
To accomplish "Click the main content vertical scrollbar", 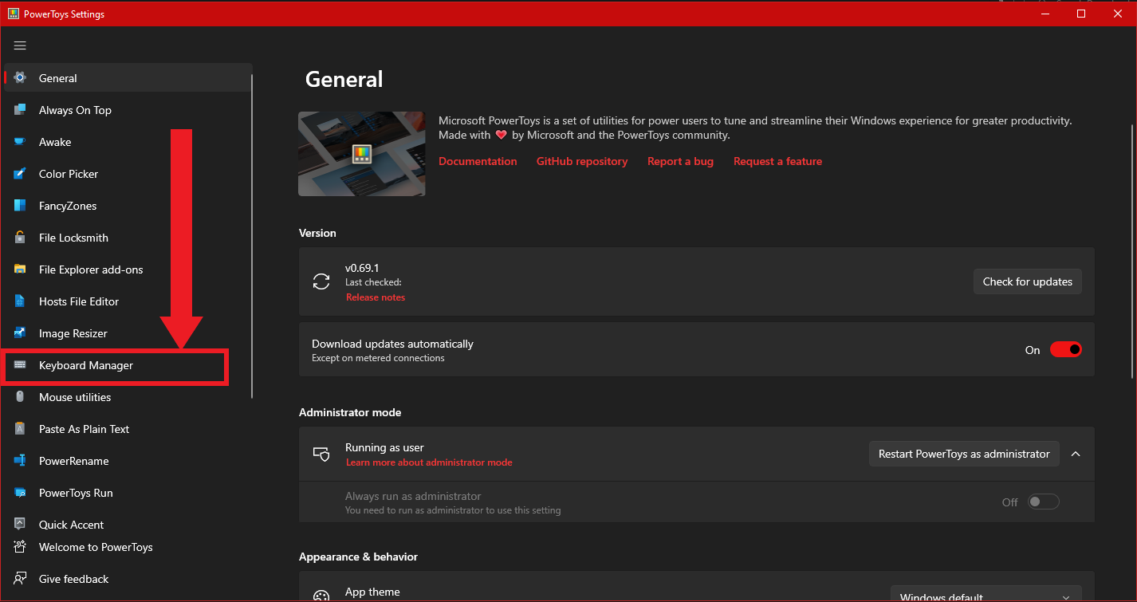I will click(x=1131, y=252).
